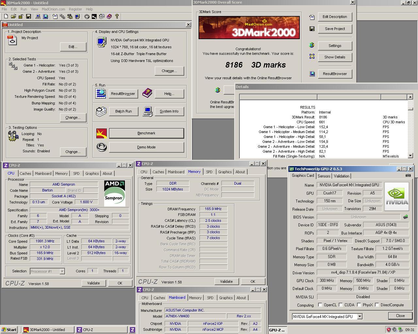Switch to Validation tab in GPU-Z

point(342,176)
